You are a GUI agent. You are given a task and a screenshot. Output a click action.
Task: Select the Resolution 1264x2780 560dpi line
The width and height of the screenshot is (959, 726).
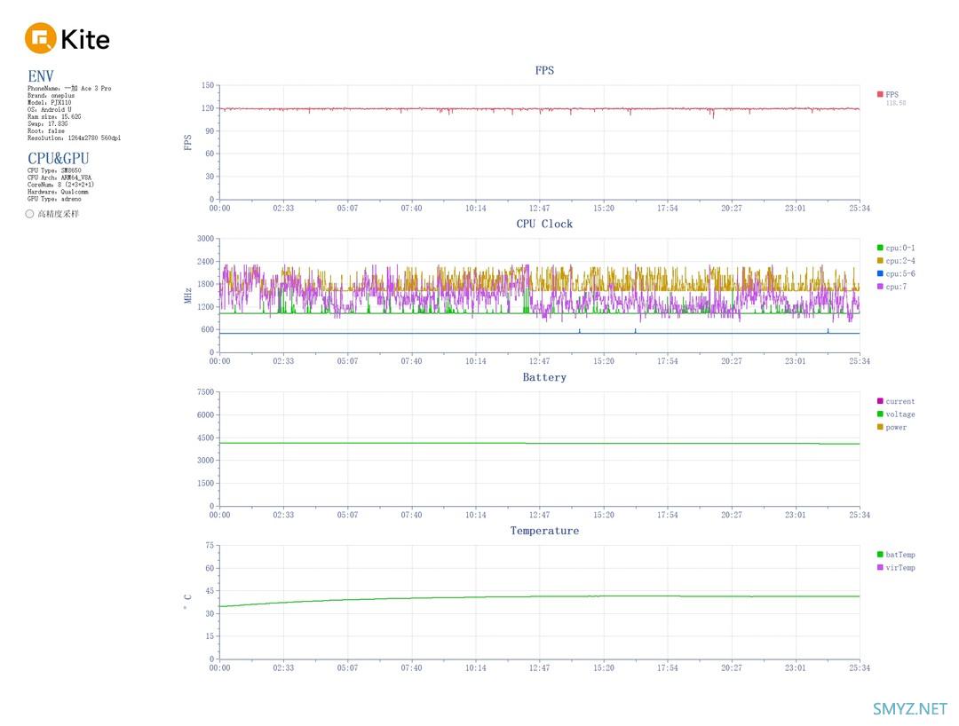tap(74, 138)
